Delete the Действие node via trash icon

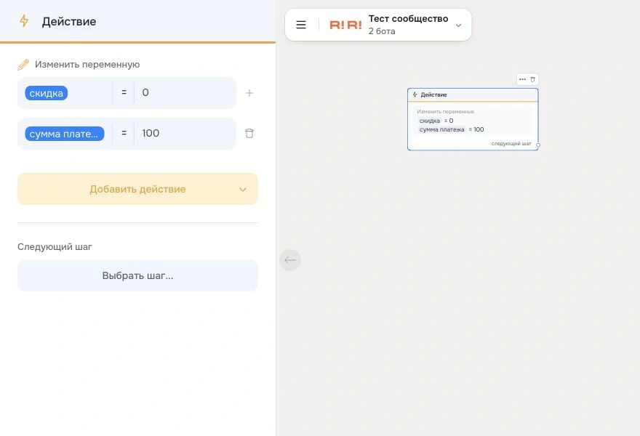coord(532,79)
